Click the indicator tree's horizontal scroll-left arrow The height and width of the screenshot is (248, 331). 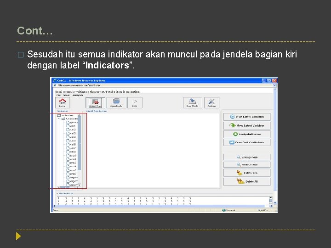(x=59, y=187)
